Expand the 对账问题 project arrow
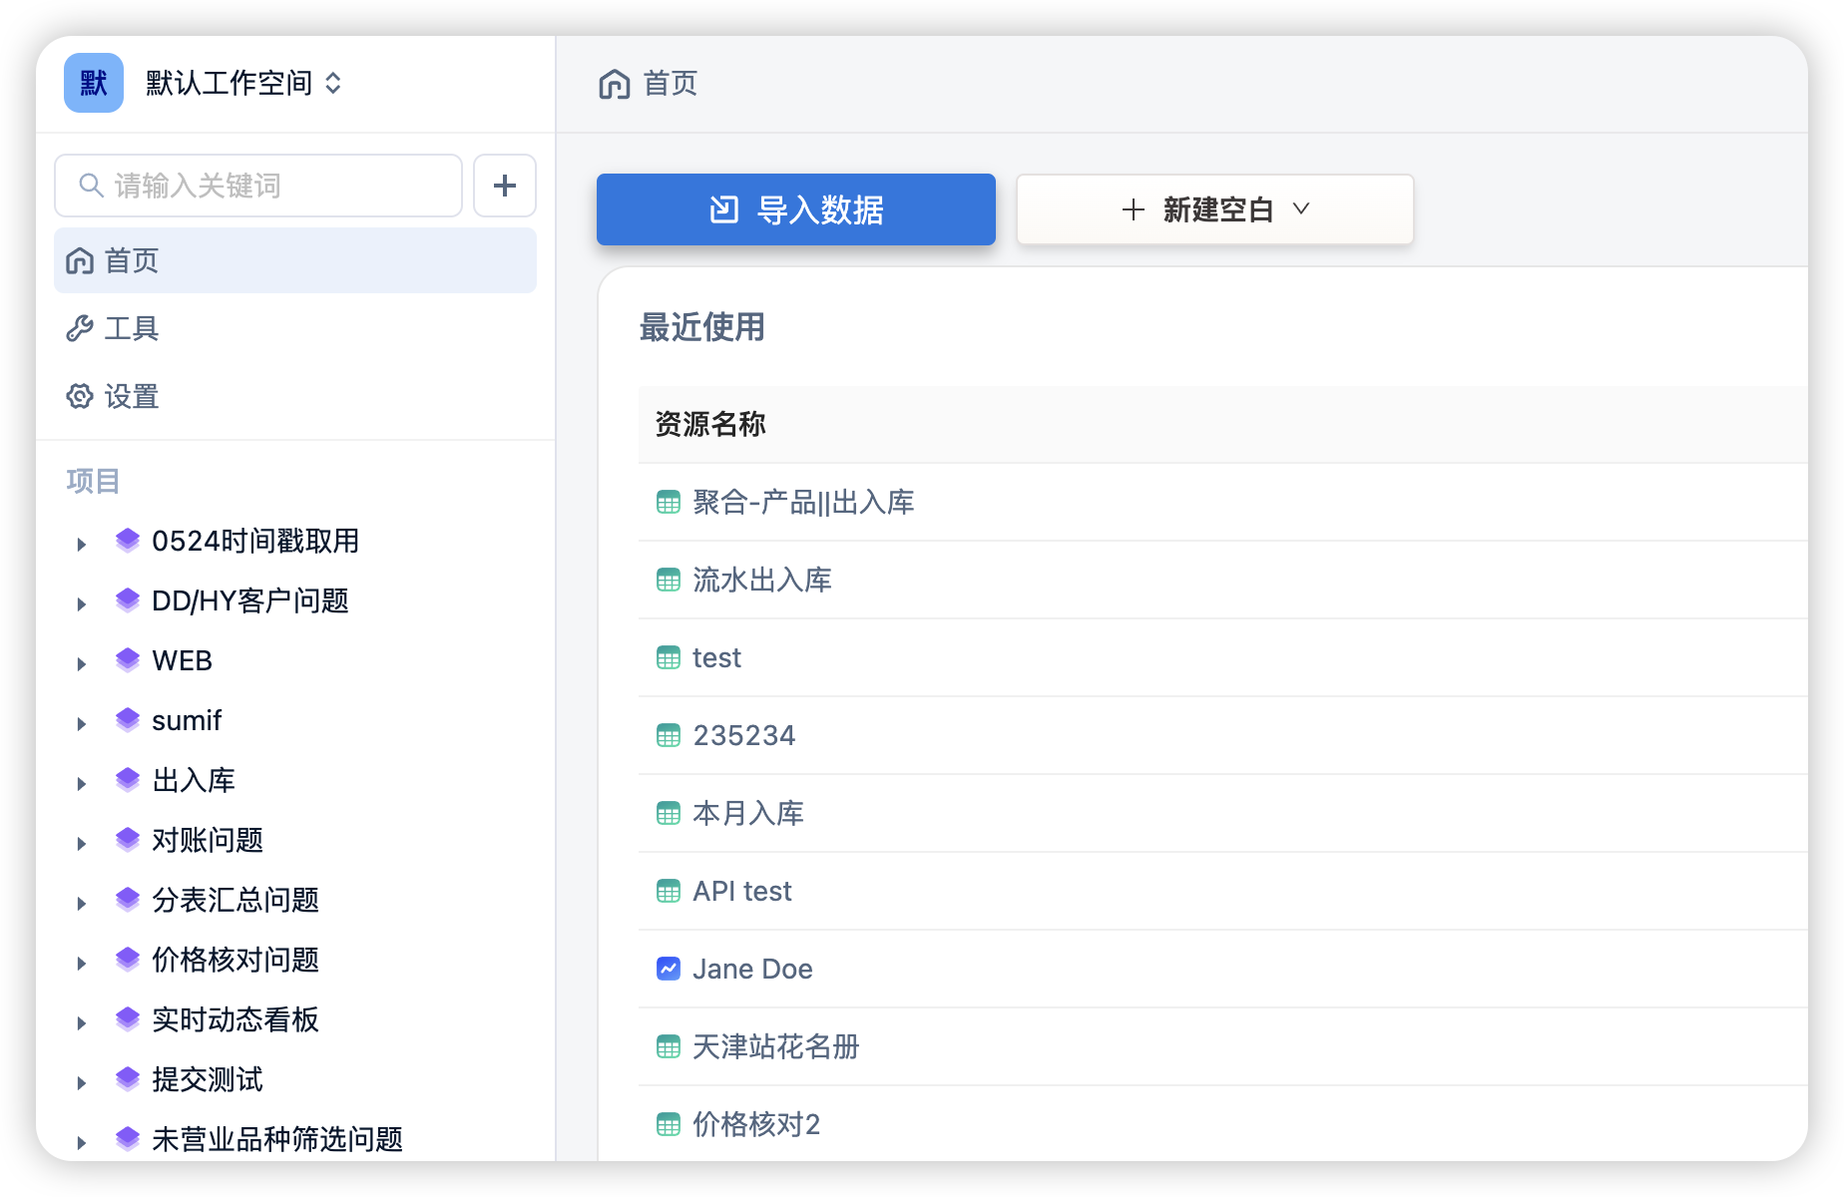 click(x=82, y=843)
